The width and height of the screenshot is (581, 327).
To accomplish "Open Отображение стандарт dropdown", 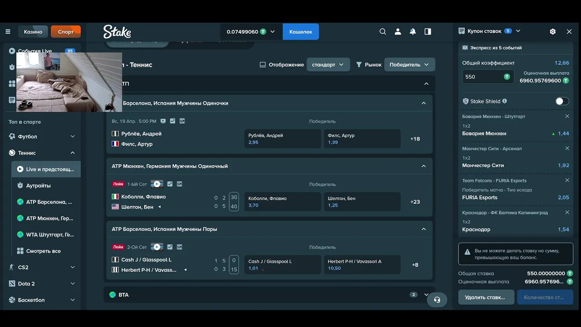I will (328, 64).
